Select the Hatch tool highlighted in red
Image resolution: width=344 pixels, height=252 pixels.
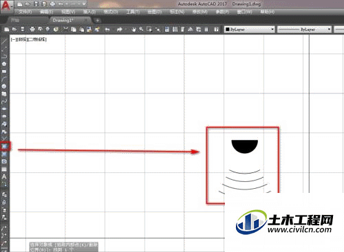[x=5, y=146]
